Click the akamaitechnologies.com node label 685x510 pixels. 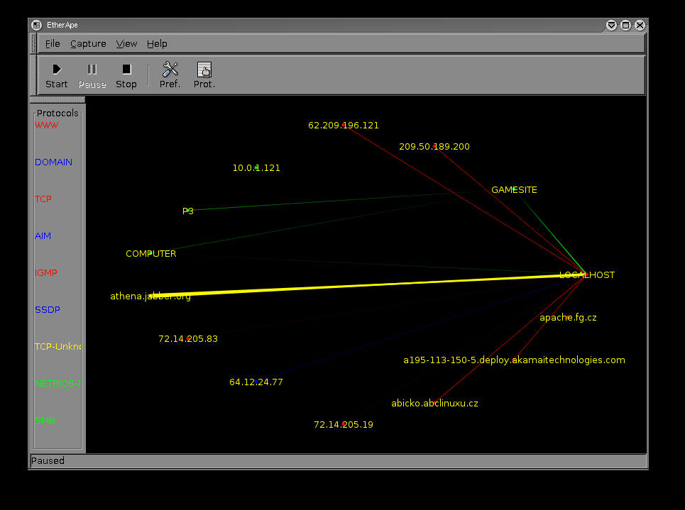[x=514, y=360]
